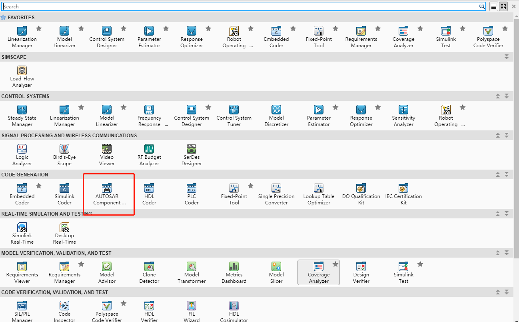
Task: Move Control Systems section down arrow
Action: pos(507,96)
